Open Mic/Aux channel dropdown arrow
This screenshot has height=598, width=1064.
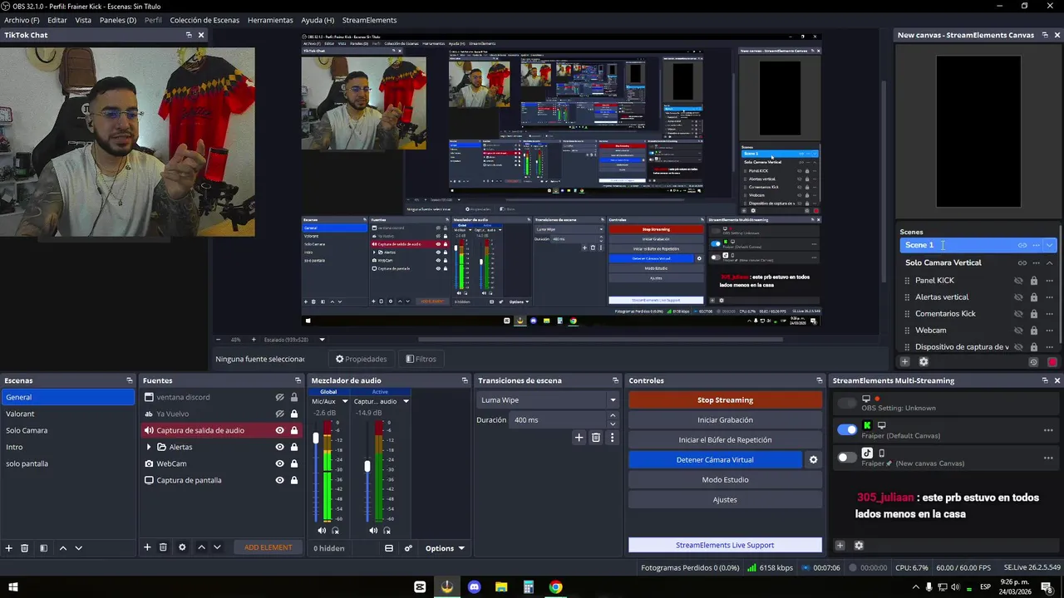coord(345,401)
